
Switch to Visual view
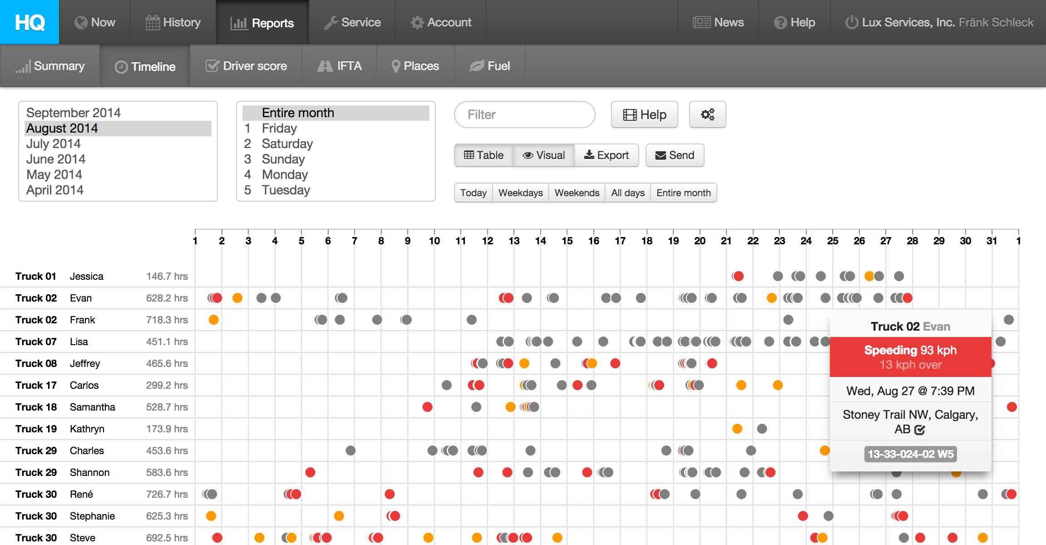click(x=544, y=155)
